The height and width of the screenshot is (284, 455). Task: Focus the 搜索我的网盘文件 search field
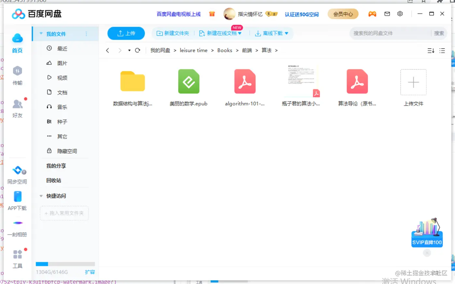tap(391, 33)
